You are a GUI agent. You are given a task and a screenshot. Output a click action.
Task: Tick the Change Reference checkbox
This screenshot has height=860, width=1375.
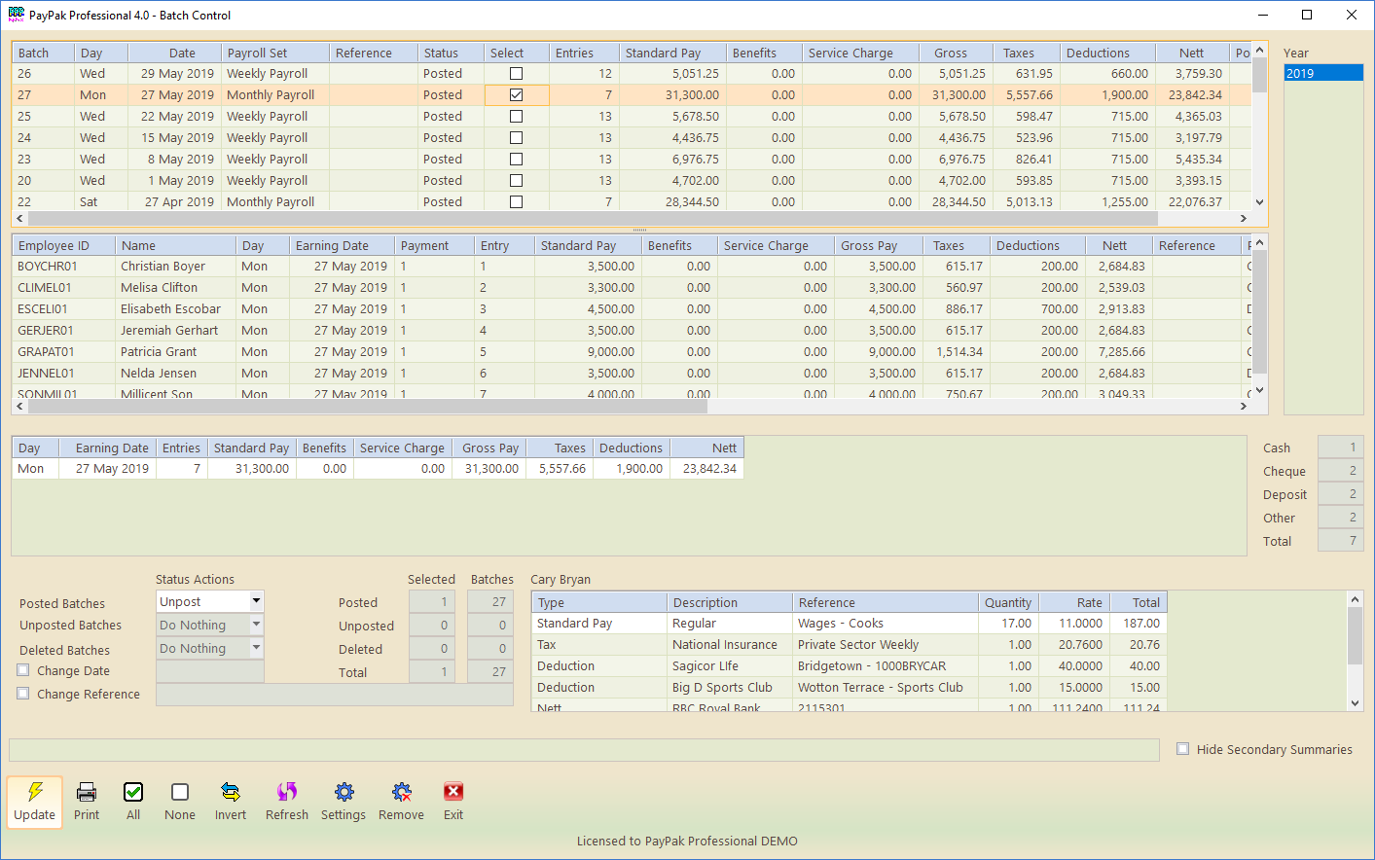(x=23, y=694)
